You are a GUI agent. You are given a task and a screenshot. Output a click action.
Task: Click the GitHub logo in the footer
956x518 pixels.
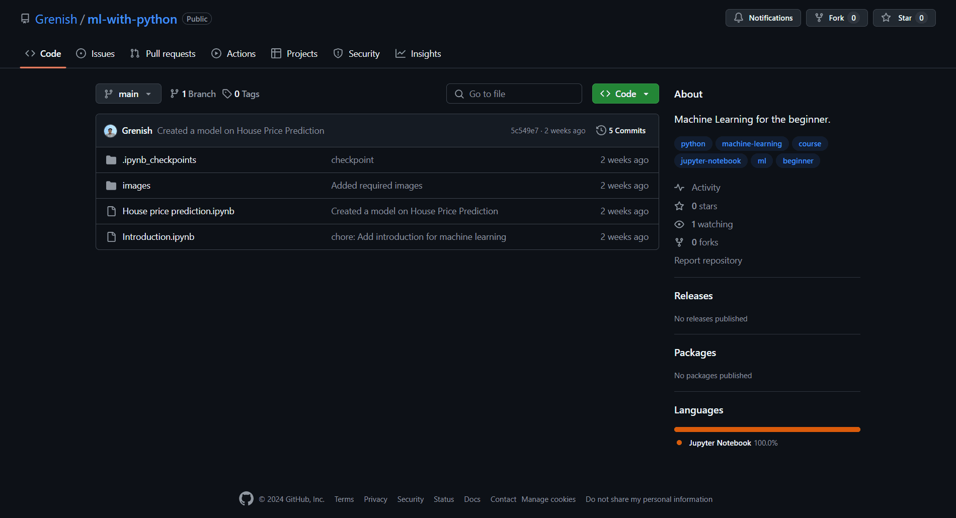[x=246, y=499]
